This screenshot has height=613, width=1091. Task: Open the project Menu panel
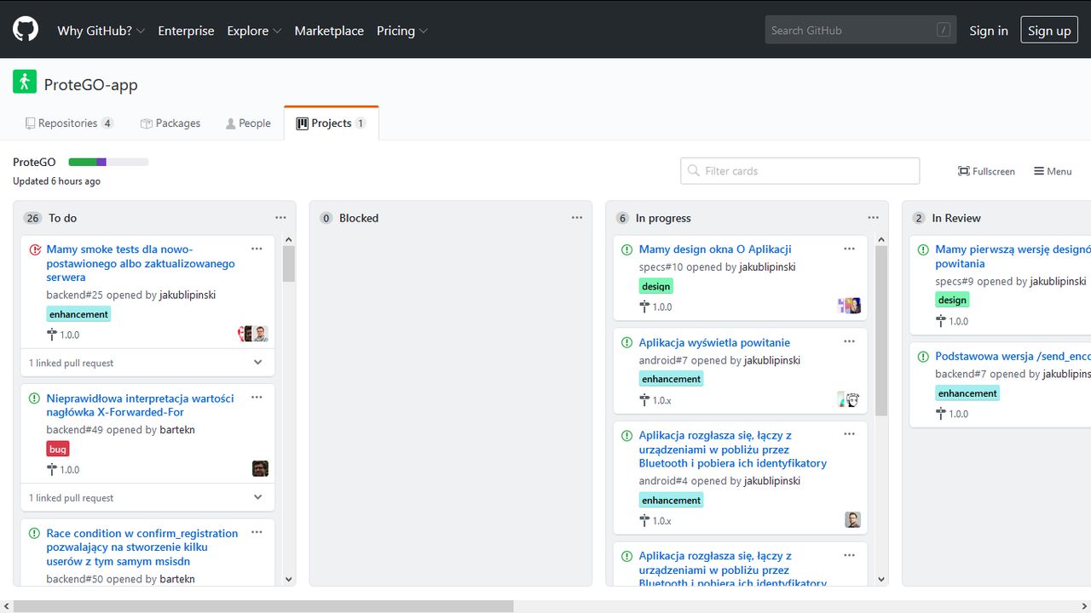(1053, 171)
